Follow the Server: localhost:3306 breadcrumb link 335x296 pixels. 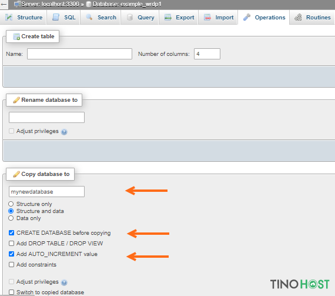point(50,4)
